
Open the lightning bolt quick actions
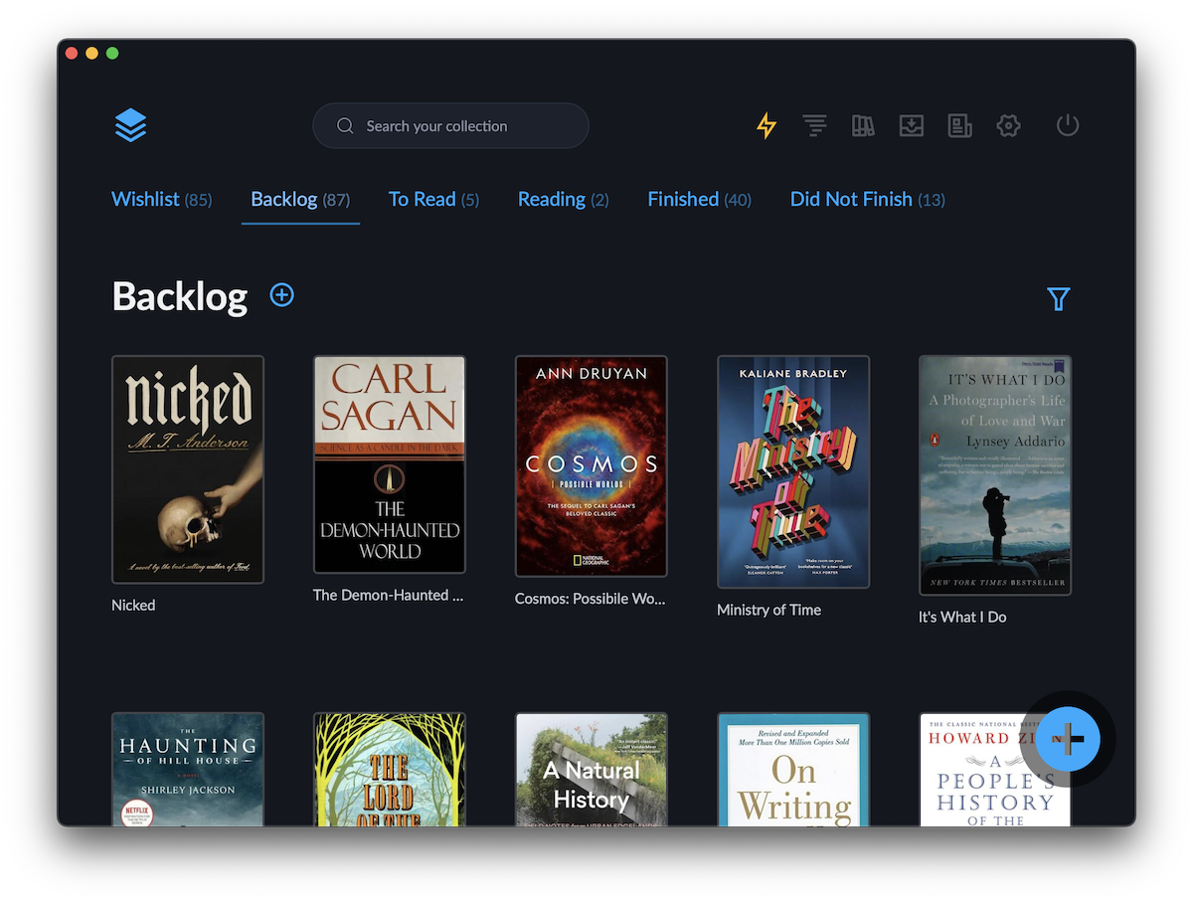pyautogui.click(x=767, y=125)
